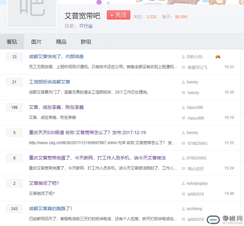Click the post count 68,590
Image resolution: width=244 pixels, height=226 pixels.
point(181,17)
